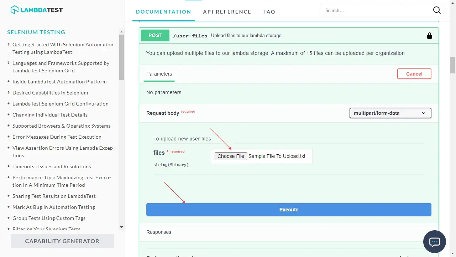This screenshot has height=257, width=456.
Task: Click the main page scrollbar thumb
Action: [453, 65]
